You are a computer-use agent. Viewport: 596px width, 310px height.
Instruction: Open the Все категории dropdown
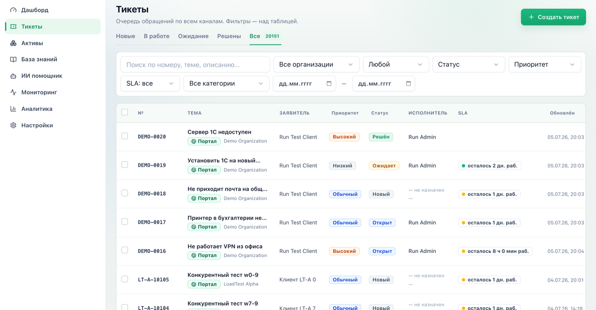(226, 83)
